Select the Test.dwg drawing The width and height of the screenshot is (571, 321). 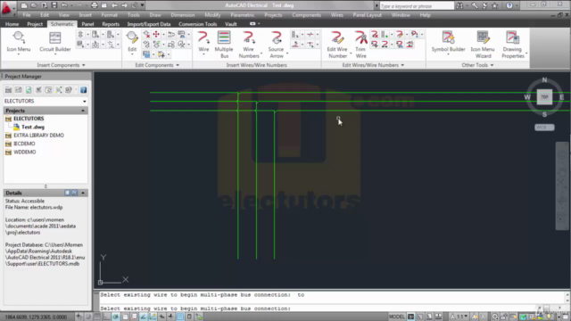click(x=33, y=127)
